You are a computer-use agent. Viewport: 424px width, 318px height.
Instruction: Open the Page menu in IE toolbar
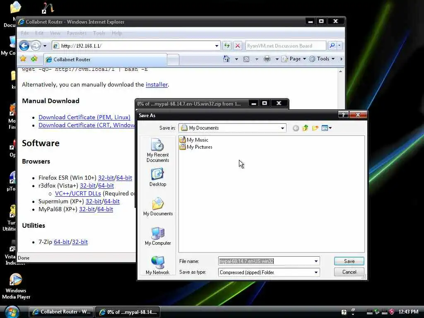tap(294, 59)
